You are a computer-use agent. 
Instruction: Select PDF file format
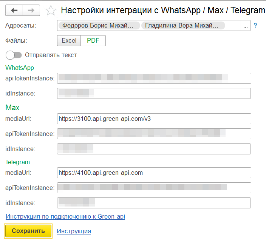[93, 41]
